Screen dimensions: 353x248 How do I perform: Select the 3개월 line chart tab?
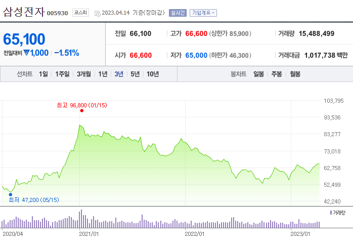[x=84, y=74]
